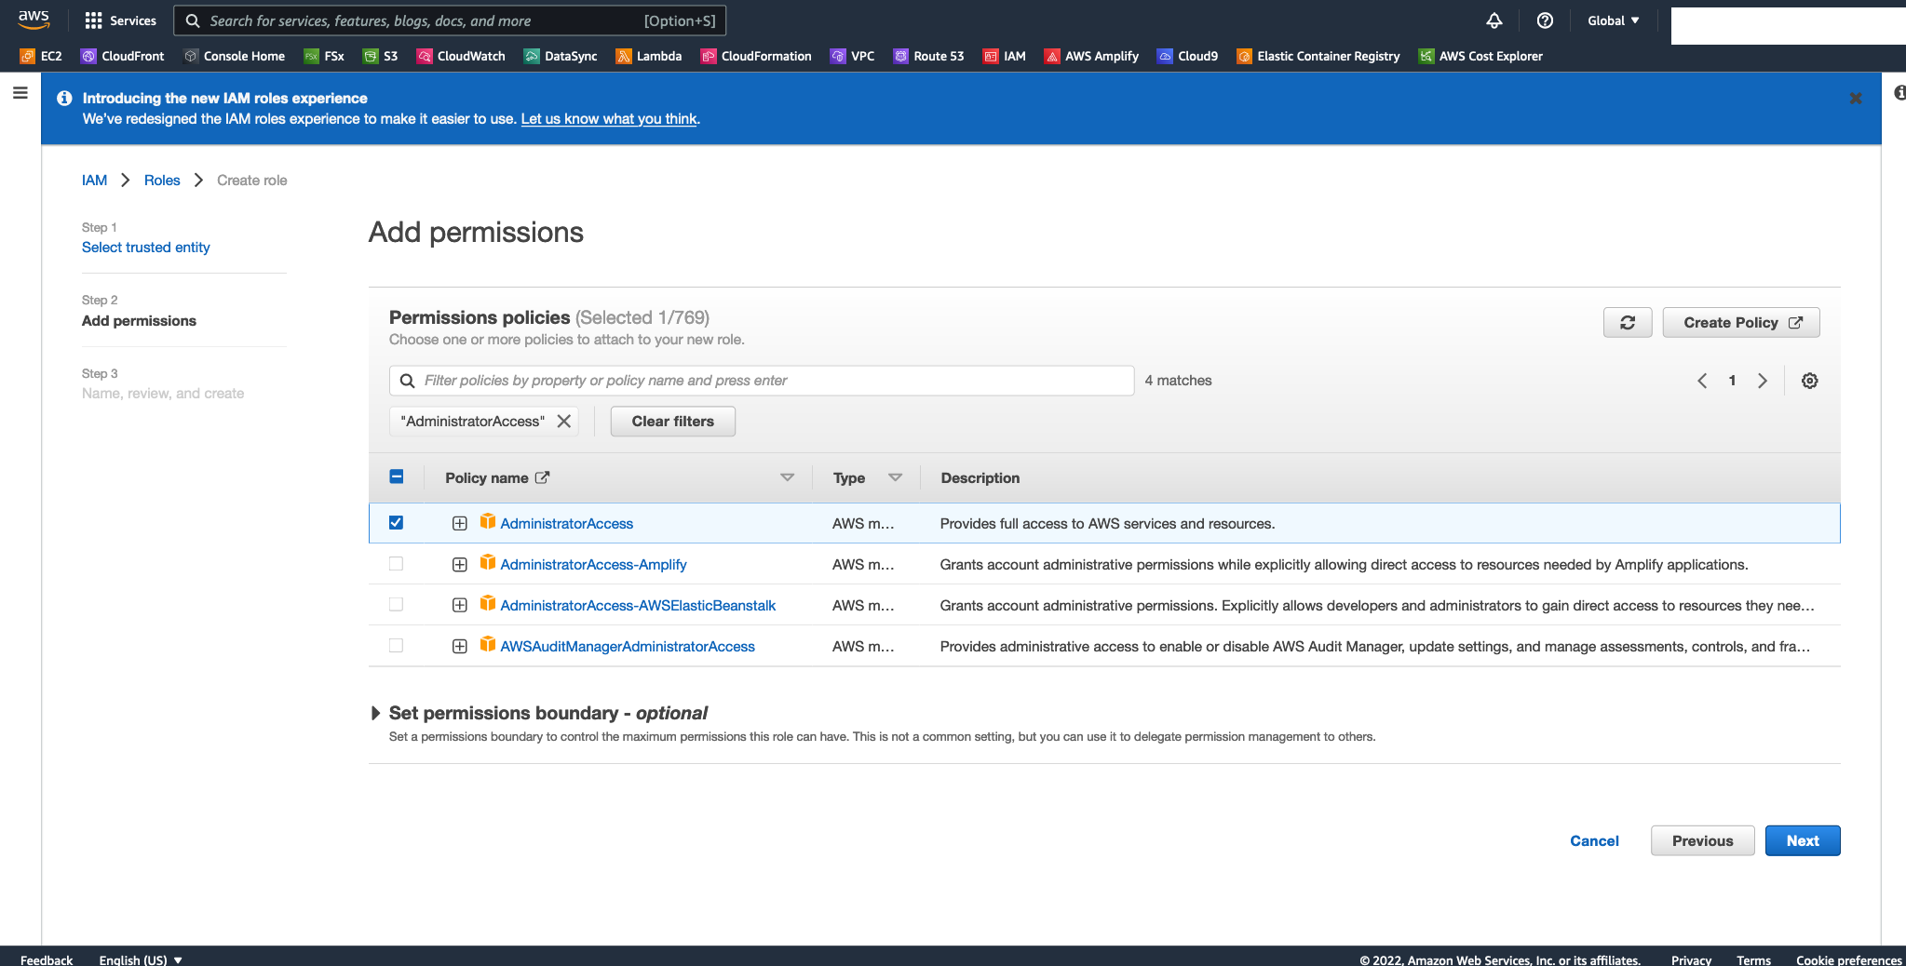Open the S3 shortcut
Viewport: 1906px width, 966px height.
coord(381,56)
